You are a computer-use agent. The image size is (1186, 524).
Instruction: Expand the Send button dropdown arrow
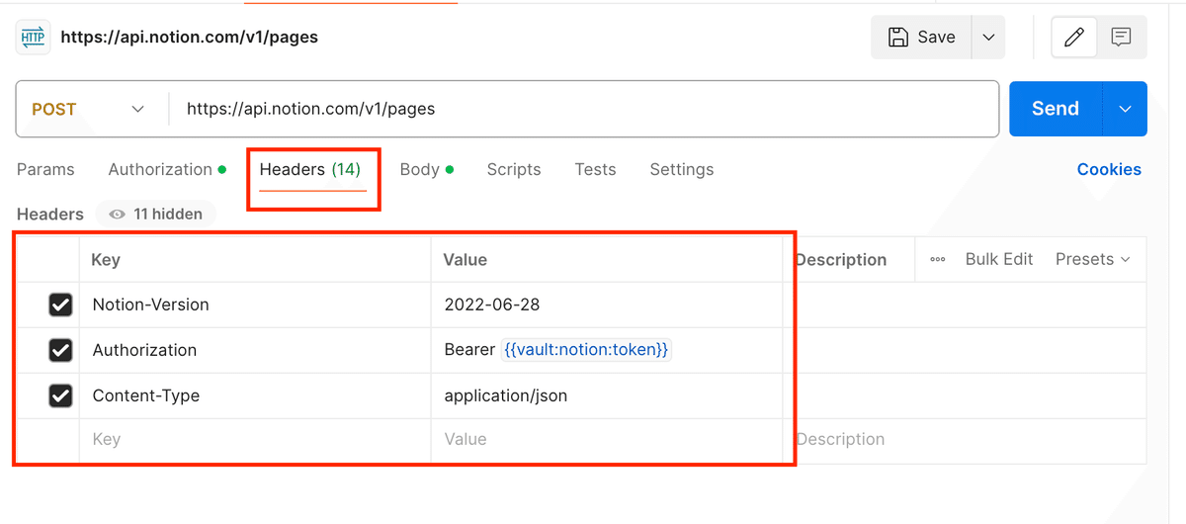click(1125, 109)
